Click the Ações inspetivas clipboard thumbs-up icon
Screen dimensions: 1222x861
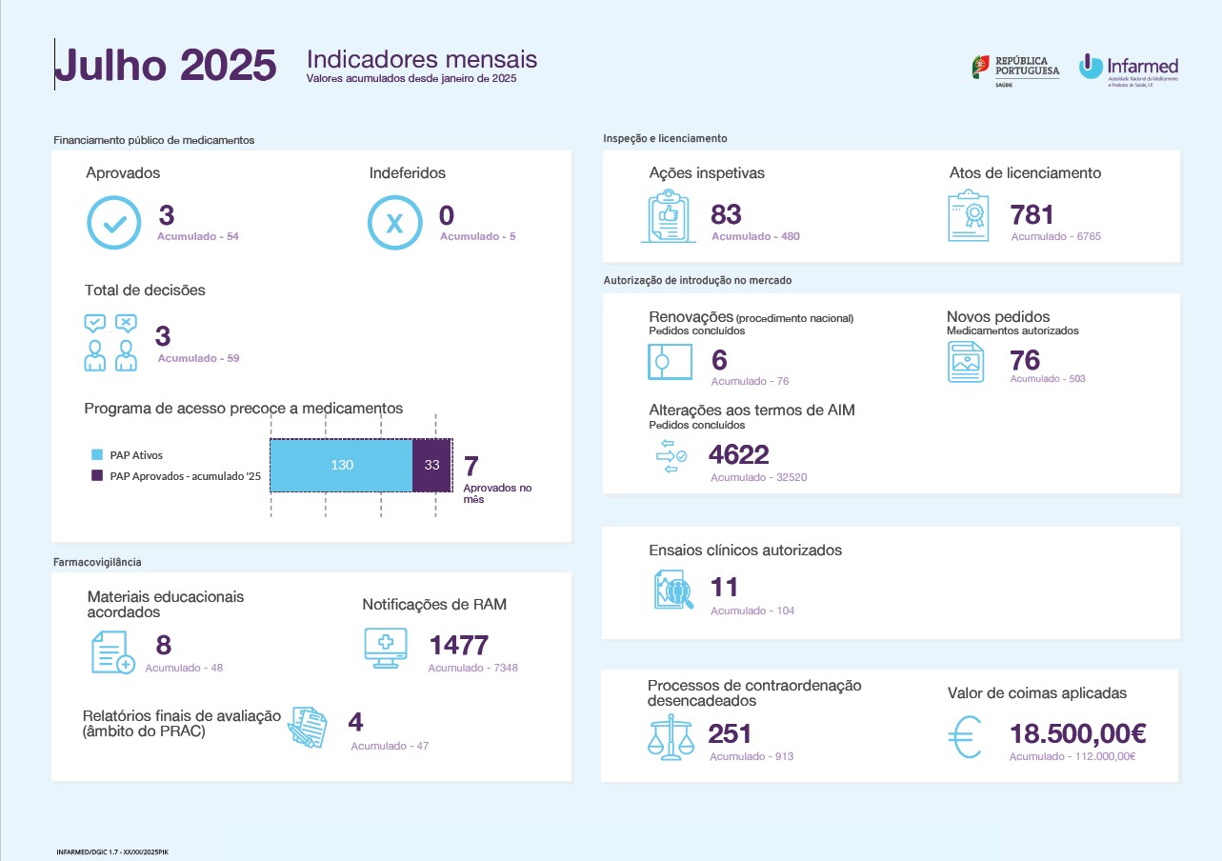click(668, 217)
